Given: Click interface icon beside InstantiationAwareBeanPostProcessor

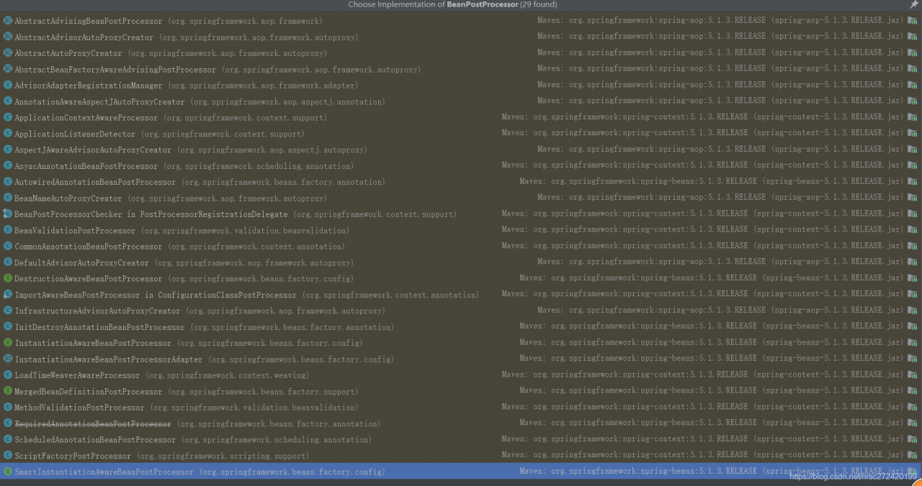Looking at the screenshot, I should (8, 342).
